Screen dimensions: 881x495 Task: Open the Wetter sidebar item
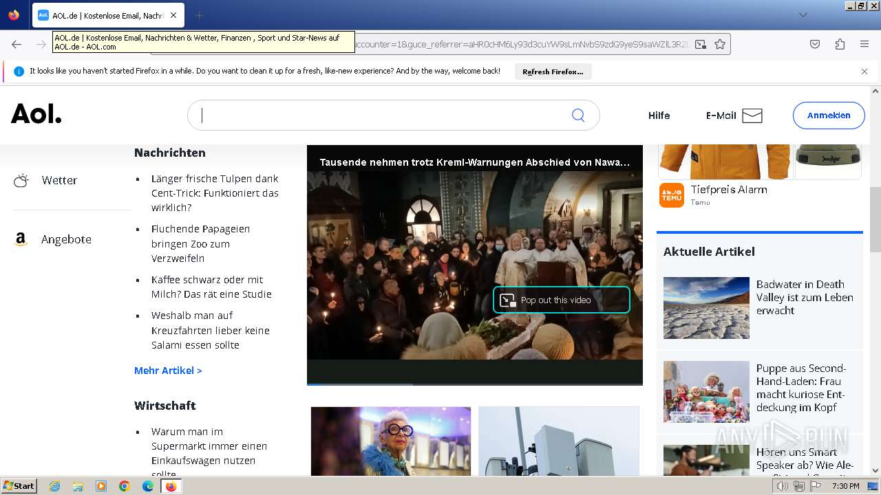(59, 180)
